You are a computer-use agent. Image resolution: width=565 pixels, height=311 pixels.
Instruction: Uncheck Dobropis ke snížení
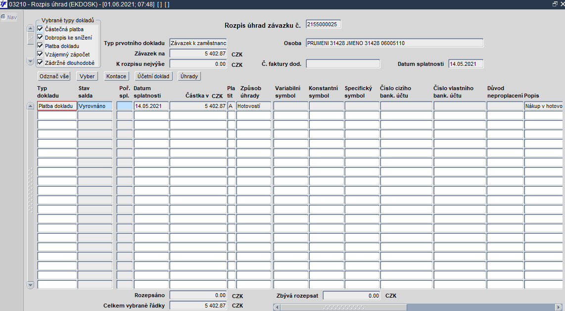pos(40,37)
